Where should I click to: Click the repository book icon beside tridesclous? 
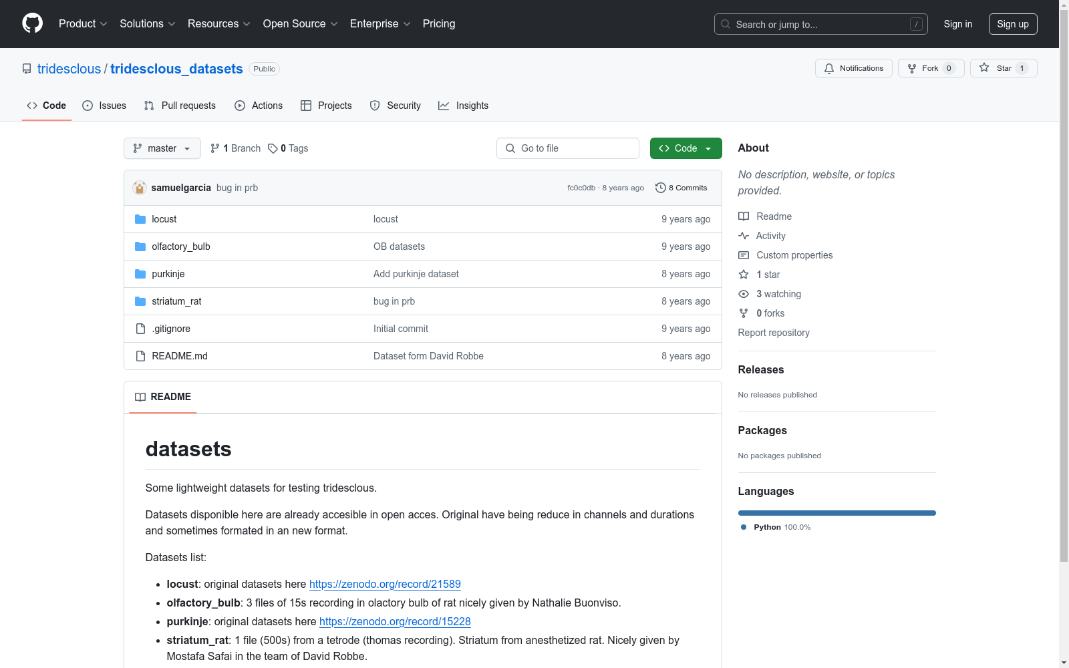(27, 69)
